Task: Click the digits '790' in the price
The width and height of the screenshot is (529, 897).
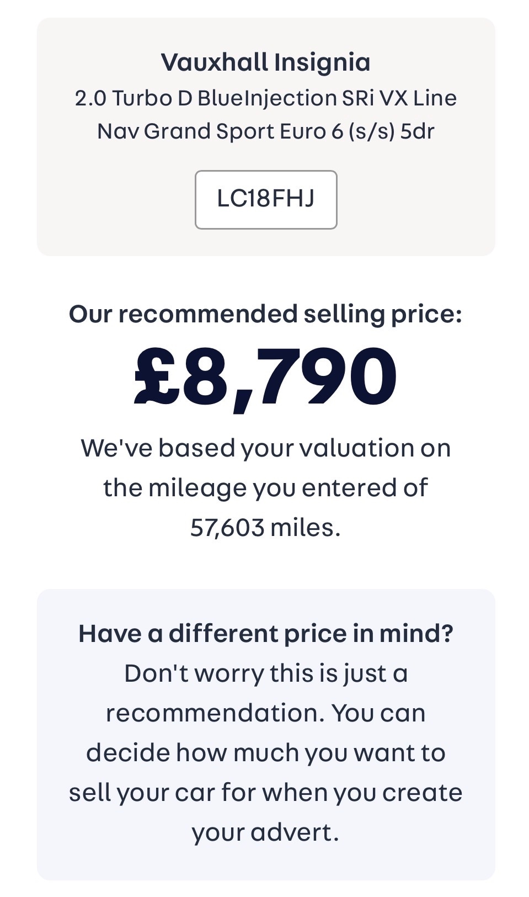Action: click(x=327, y=376)
